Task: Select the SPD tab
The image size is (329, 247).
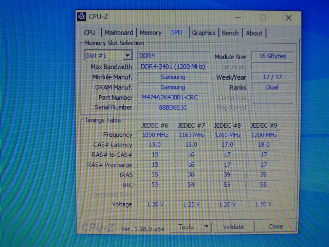Action: [x=176, y=32]
